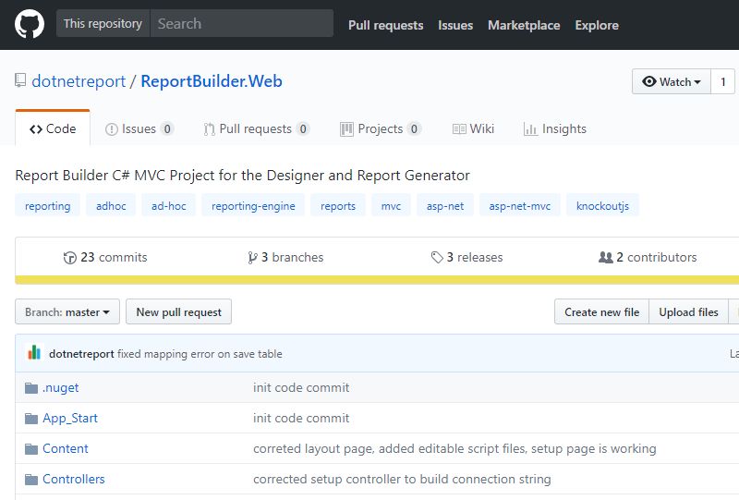Select the reporting-engine topic tag
The image size is (739, 500).
click(x=253, y=206)
